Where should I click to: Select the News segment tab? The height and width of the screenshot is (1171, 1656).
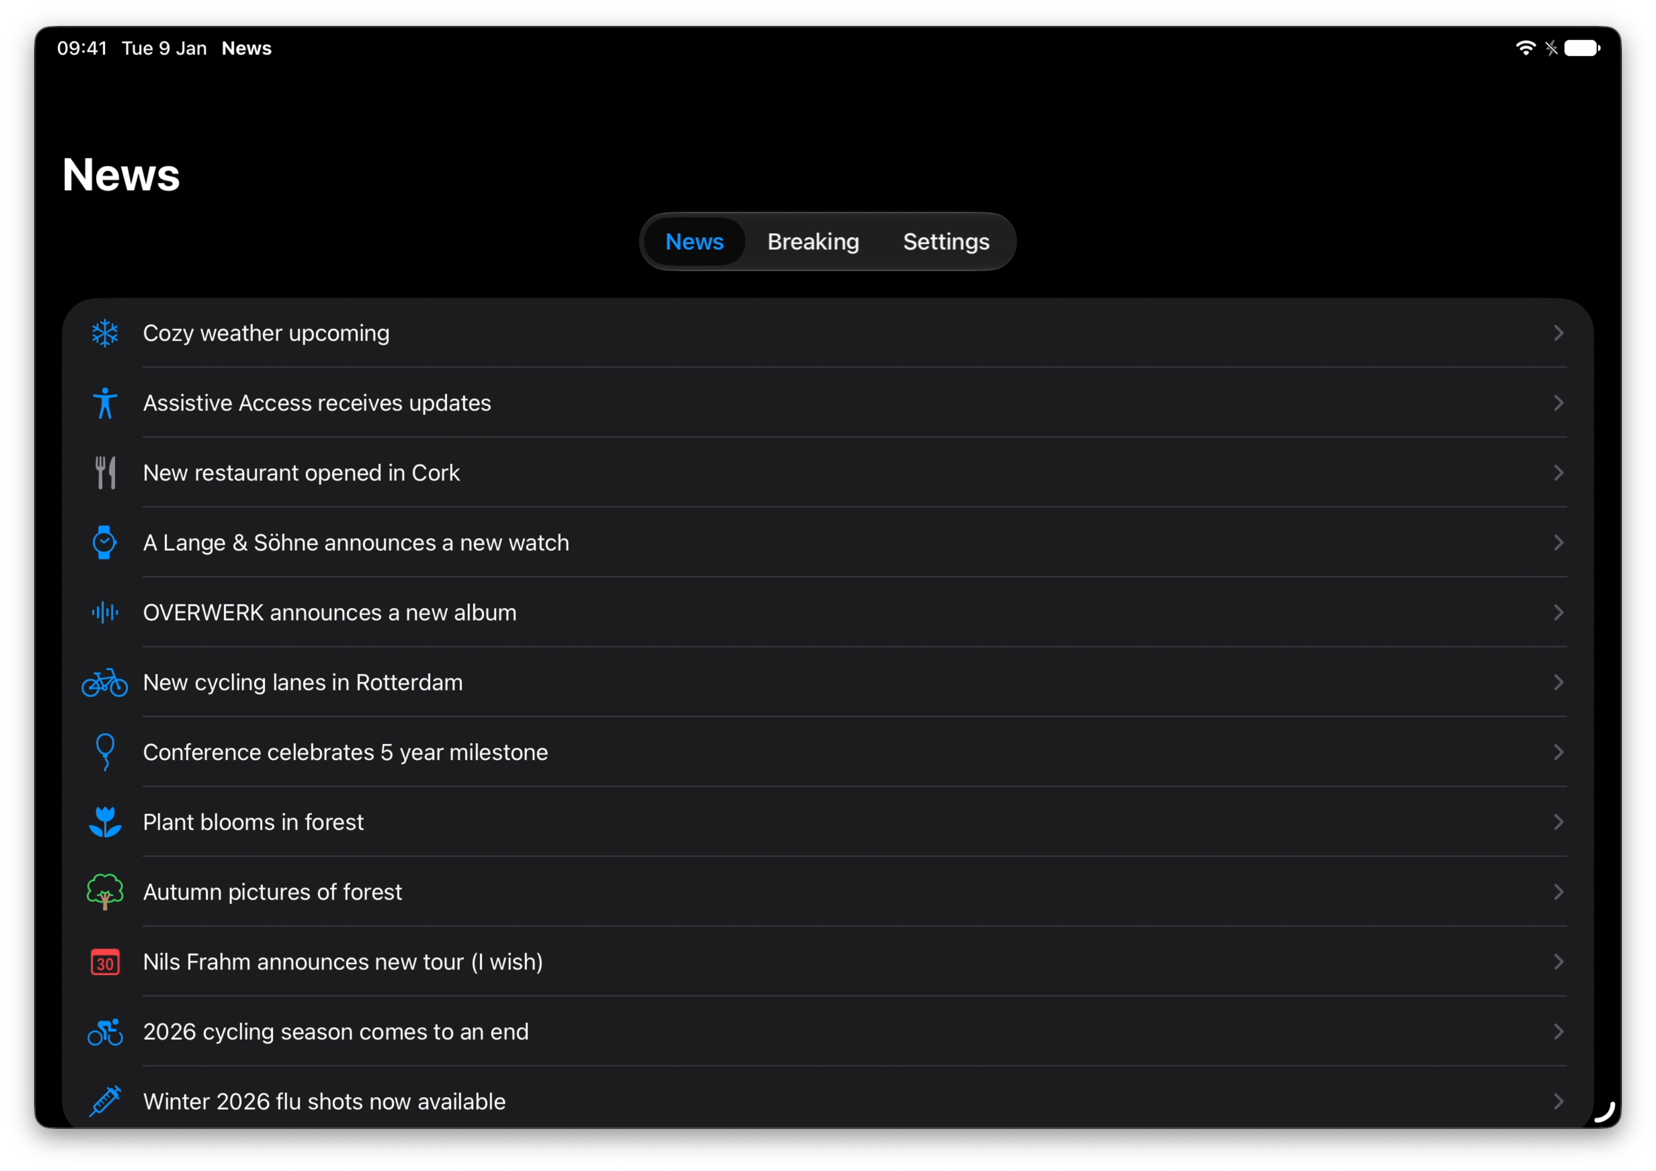point(695,241)
